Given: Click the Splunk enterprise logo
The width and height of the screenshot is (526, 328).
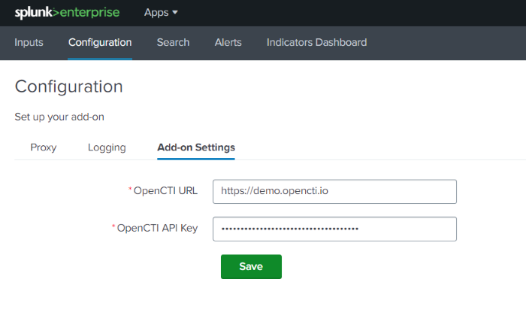Looking at the screenshot, I should [x=67, y=13].
